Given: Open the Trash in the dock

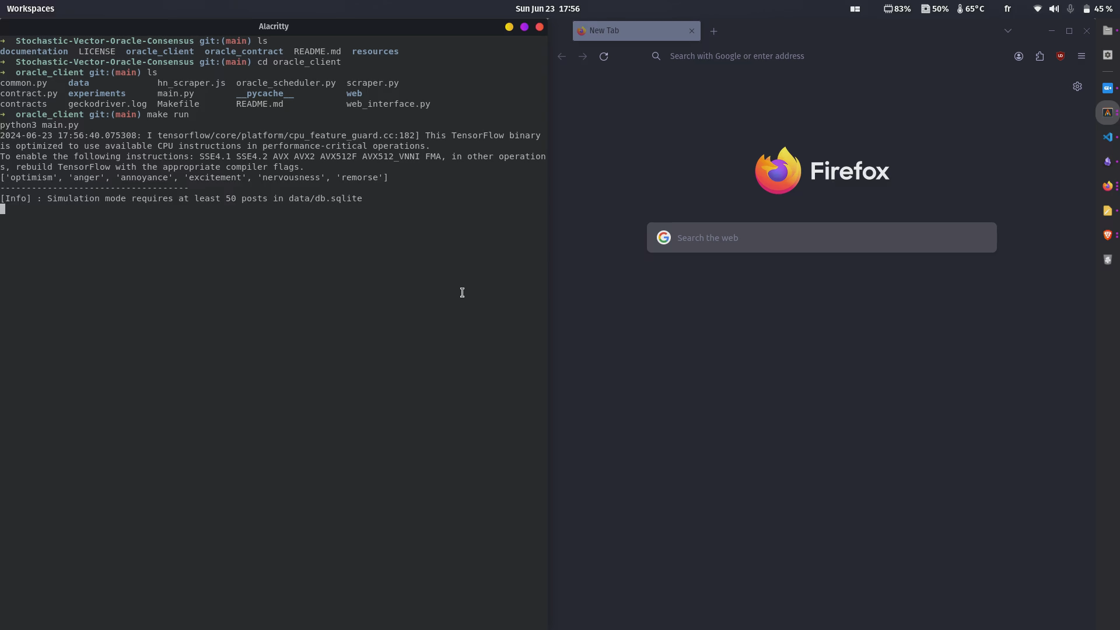Looking at the screenshot, I should [1107, 260].
